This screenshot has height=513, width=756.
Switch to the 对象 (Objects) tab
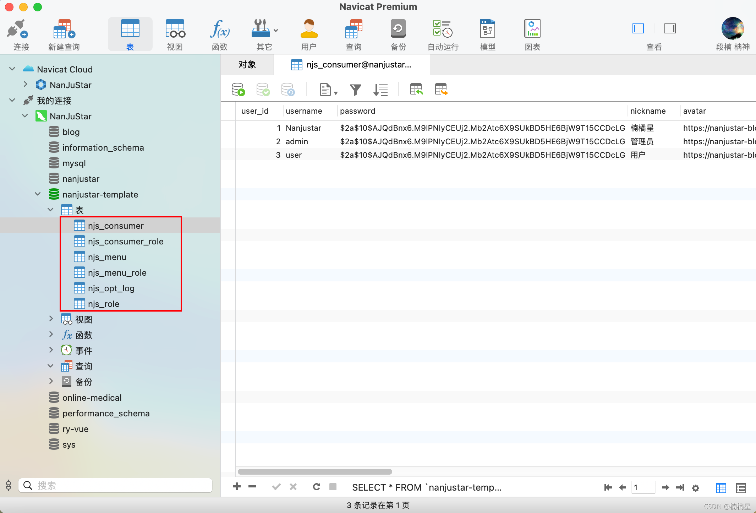point(247,65)
